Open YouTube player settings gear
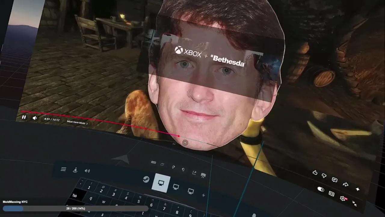 click(x=343, y=198)
